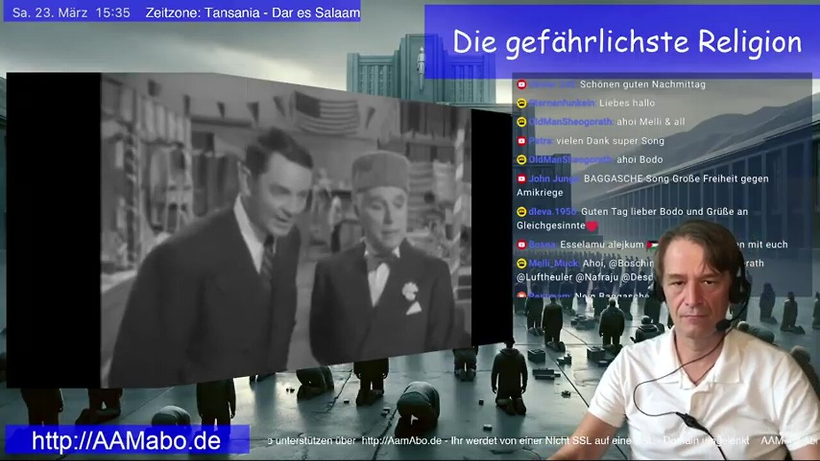Click the message 'vielen Dank super Song'

coord(611,141)
